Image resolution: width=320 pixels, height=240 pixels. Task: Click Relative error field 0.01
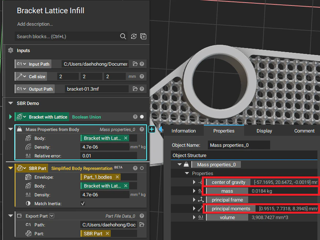point(108,156)
